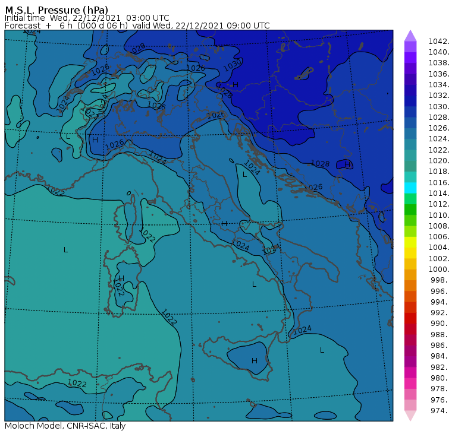Click the "1032." colorbar label
This screenshot has height=434, width=452.
coord(439,96)
